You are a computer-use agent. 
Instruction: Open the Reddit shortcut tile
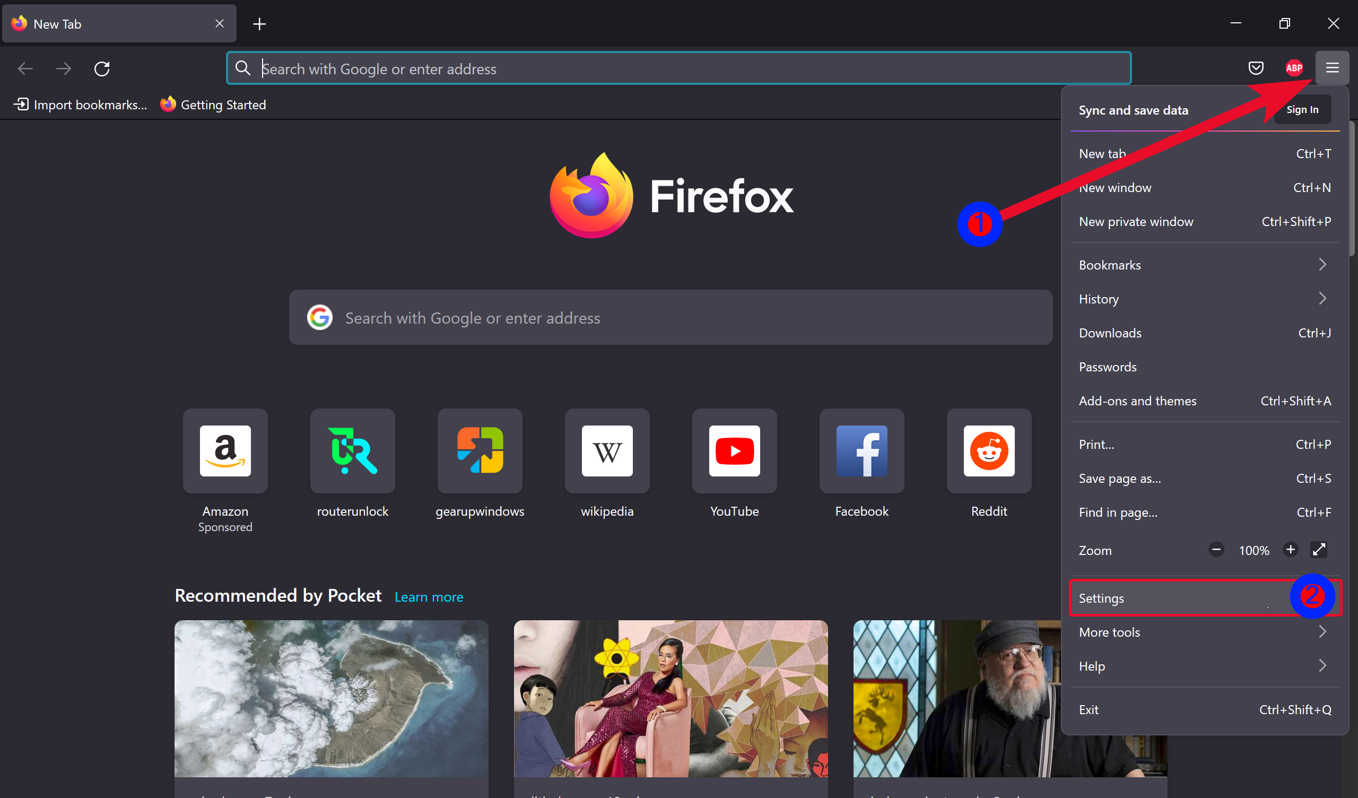[x=989, y=451]
